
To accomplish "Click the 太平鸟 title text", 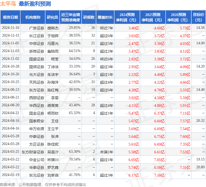I will [8, 4].
